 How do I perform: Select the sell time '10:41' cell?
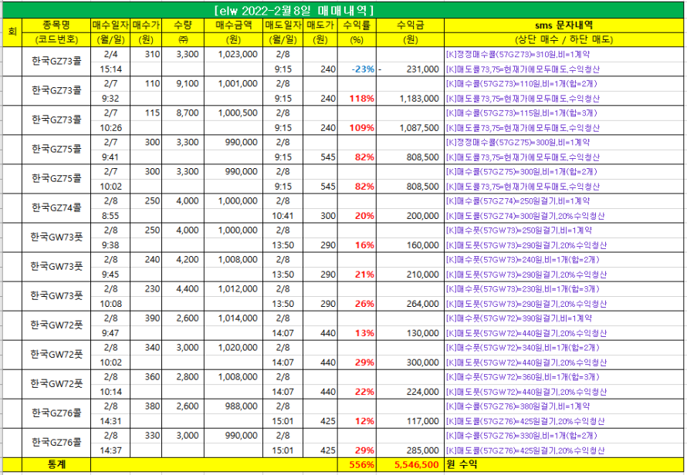point(283,216)
